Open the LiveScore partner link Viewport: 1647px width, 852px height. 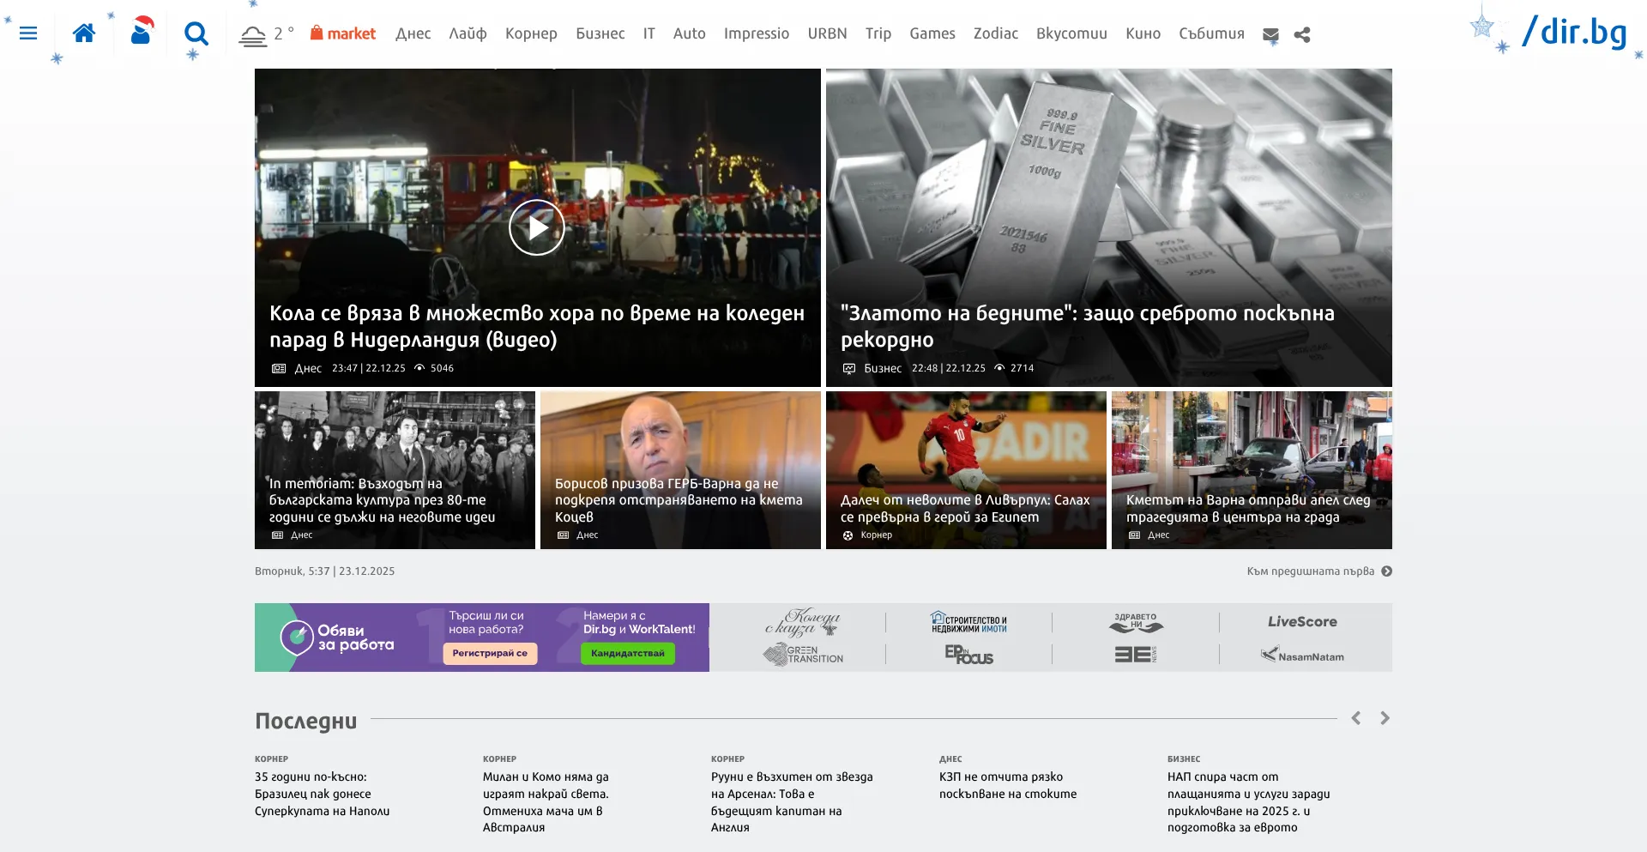click(1302, 621)
